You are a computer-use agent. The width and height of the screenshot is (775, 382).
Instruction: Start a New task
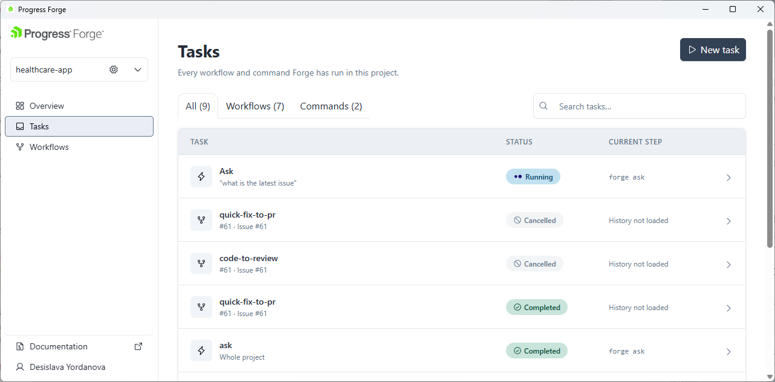[x=713, y=50]
